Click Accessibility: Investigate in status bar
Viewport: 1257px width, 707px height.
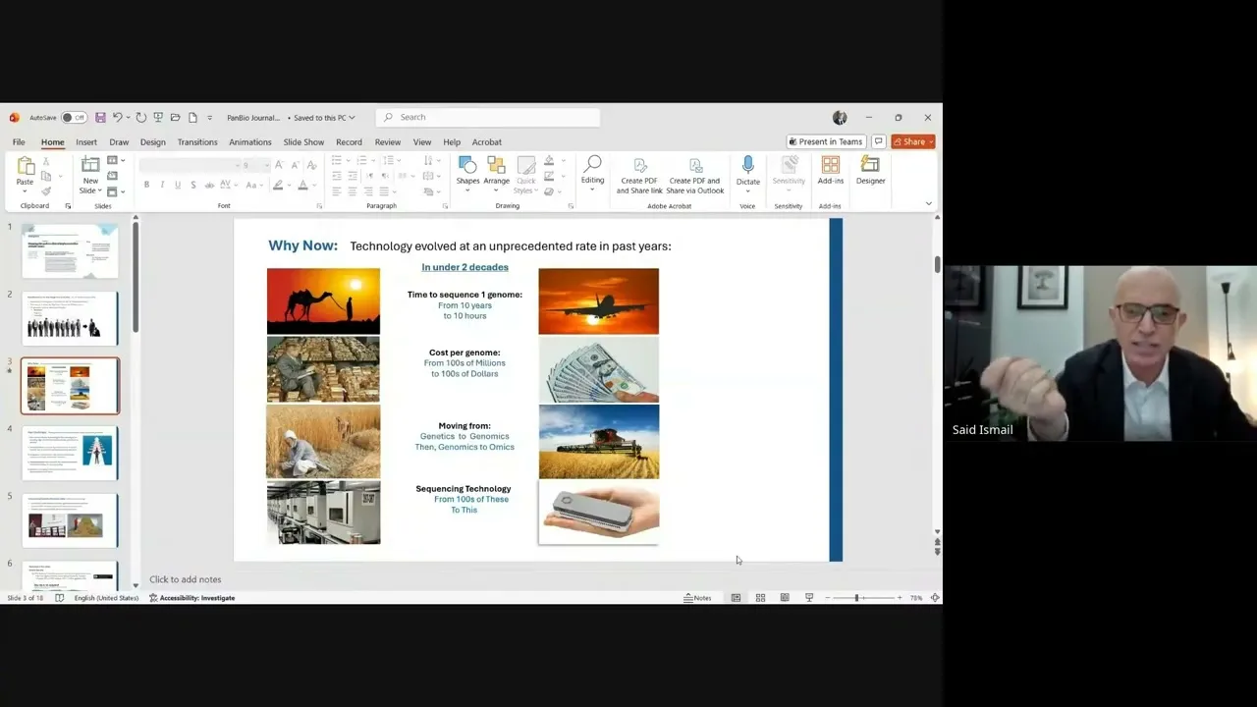(x=191, y=598)
